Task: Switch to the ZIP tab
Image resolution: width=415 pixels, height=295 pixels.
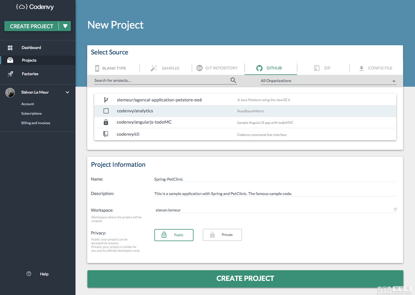Action: click(323, 68)
